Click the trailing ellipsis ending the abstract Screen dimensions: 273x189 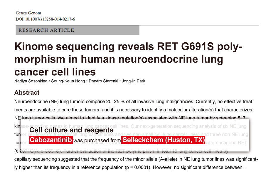(x=244, y=168)
